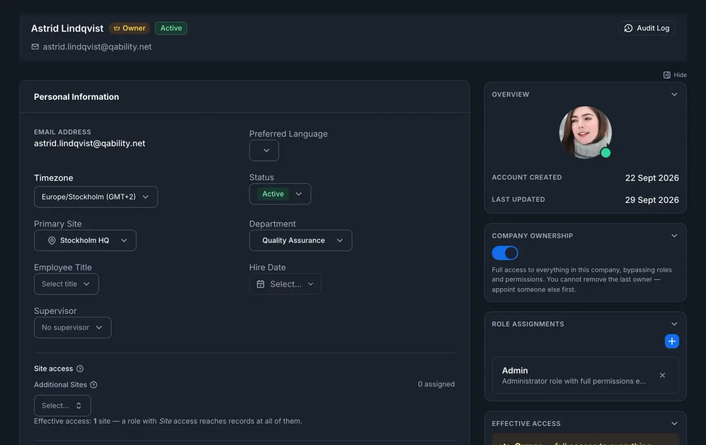706x445 pixels.
Task: Collapse the Company Ownership section
Action: (674, 236)
